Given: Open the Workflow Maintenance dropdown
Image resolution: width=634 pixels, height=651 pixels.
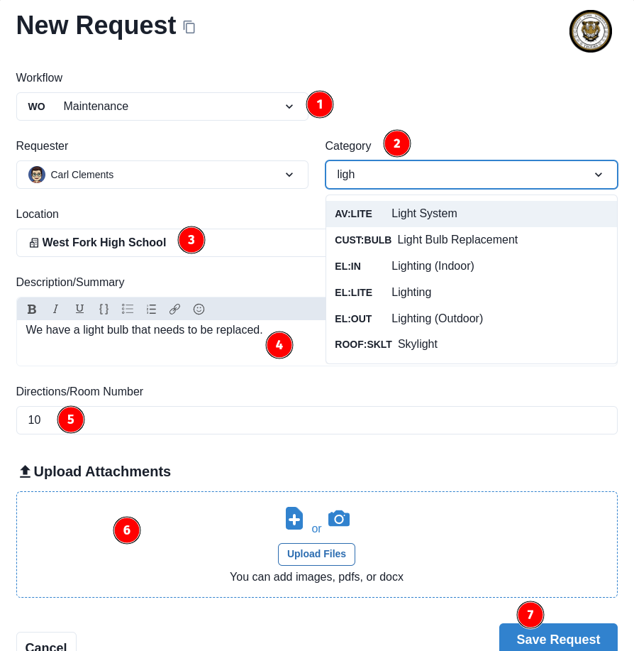Looking at the screenshot, I should pyautogui.click(x=162, y=106).
